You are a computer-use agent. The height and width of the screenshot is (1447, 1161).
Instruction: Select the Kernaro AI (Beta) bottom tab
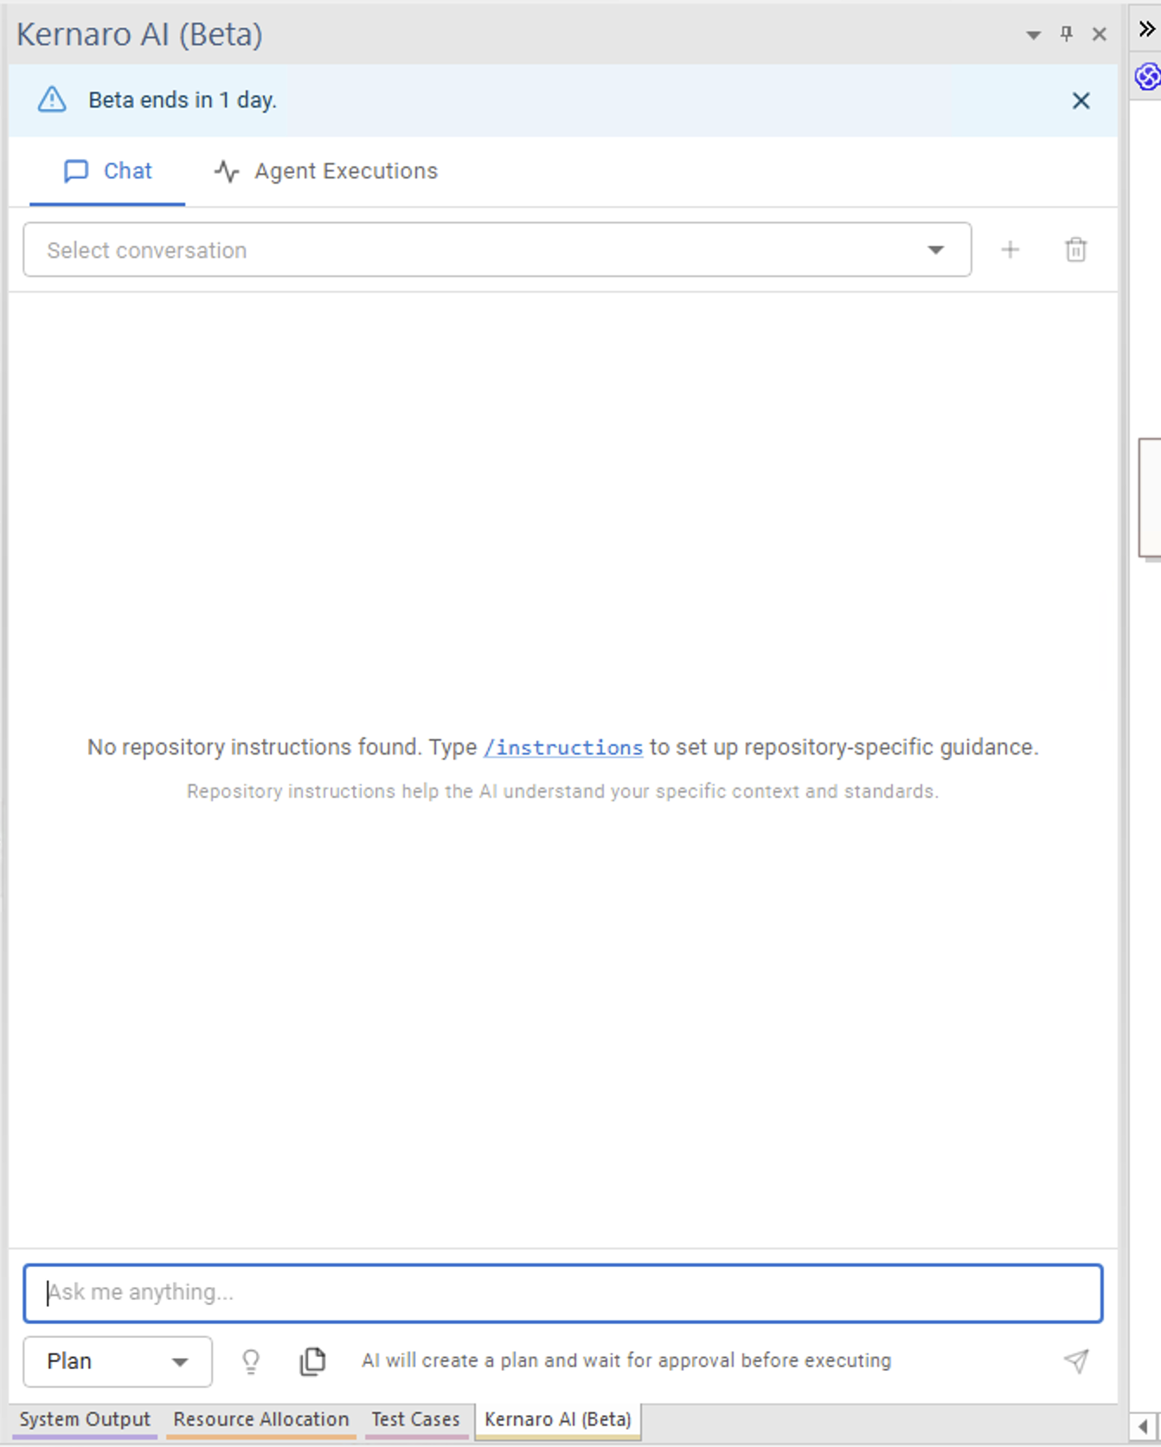558,1420
